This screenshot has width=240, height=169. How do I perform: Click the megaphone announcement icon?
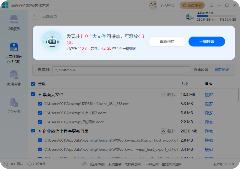click(84, 164)
